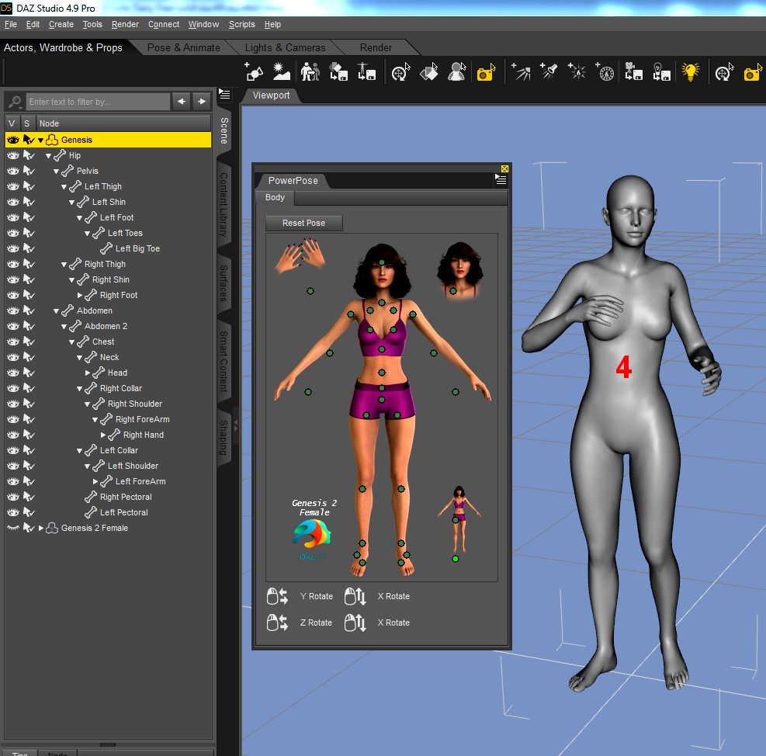Click the save light preset icon

tap(661, 72)
